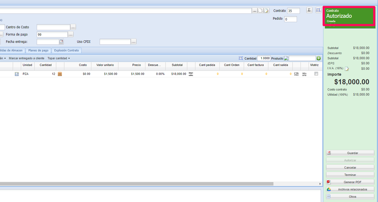Toggle the Matriz checkbox in the row

(x=316, y=74)
